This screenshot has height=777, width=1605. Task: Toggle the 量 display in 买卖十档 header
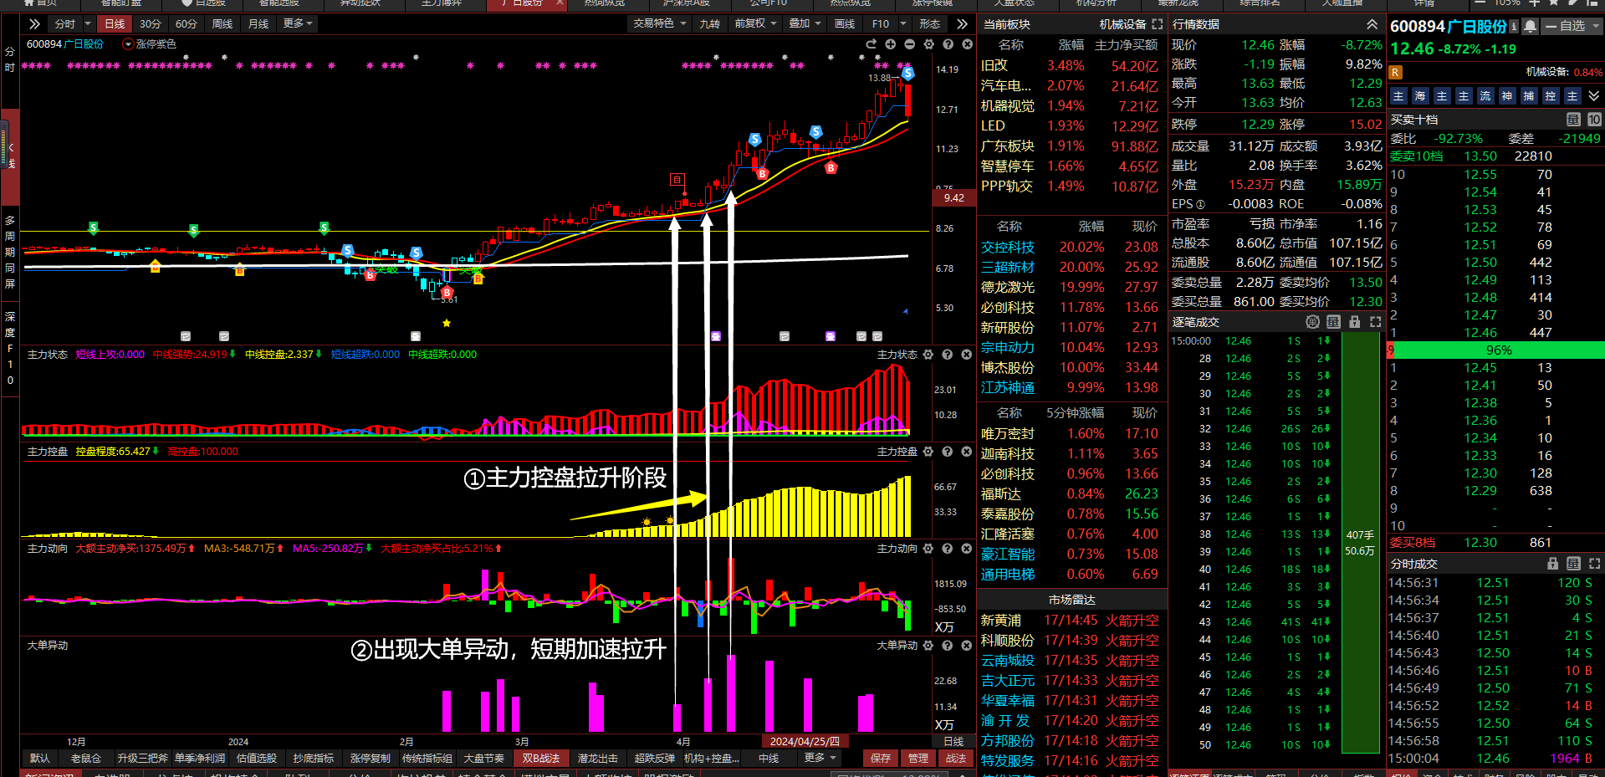click(1573, 120)
